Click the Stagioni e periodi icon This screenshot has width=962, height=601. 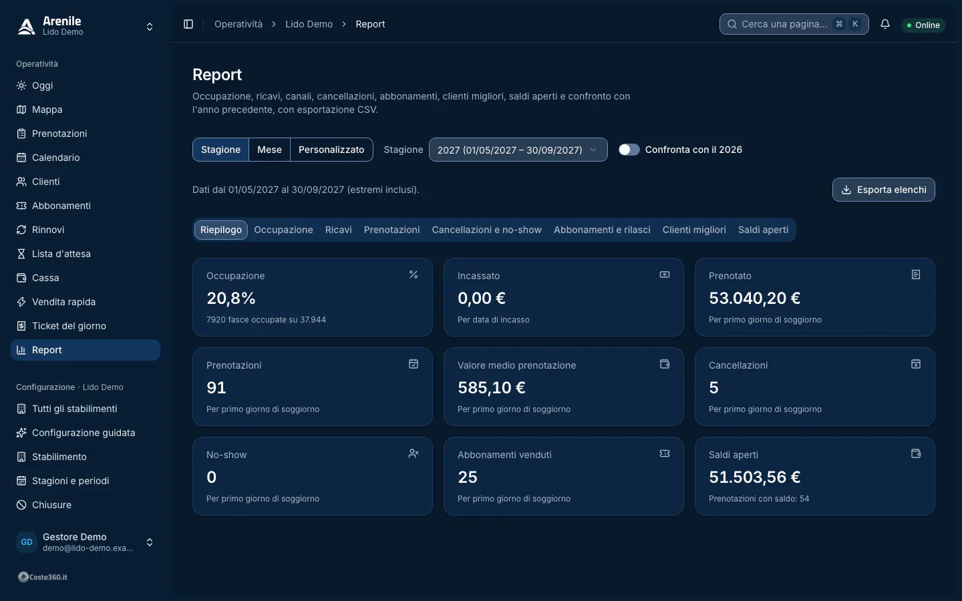21,481
